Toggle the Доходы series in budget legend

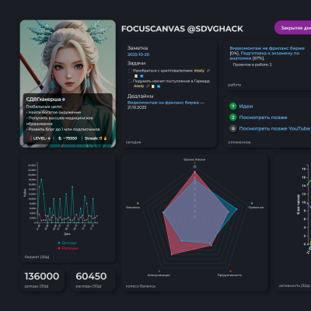click(67, 243)
